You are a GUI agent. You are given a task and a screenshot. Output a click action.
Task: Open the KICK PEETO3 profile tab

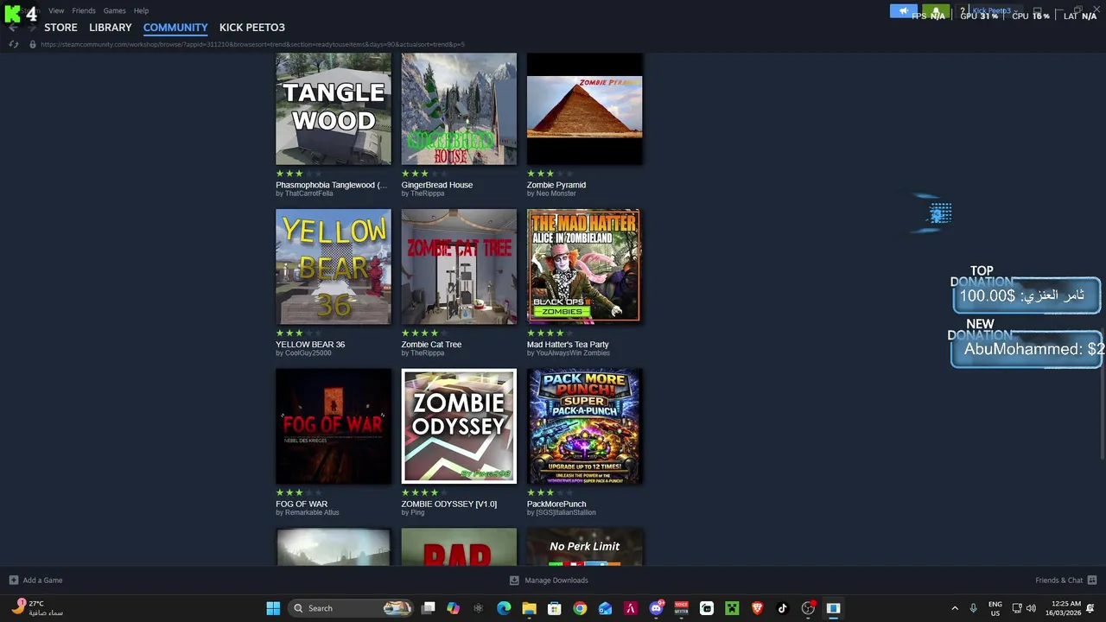[x=252, y=28]
